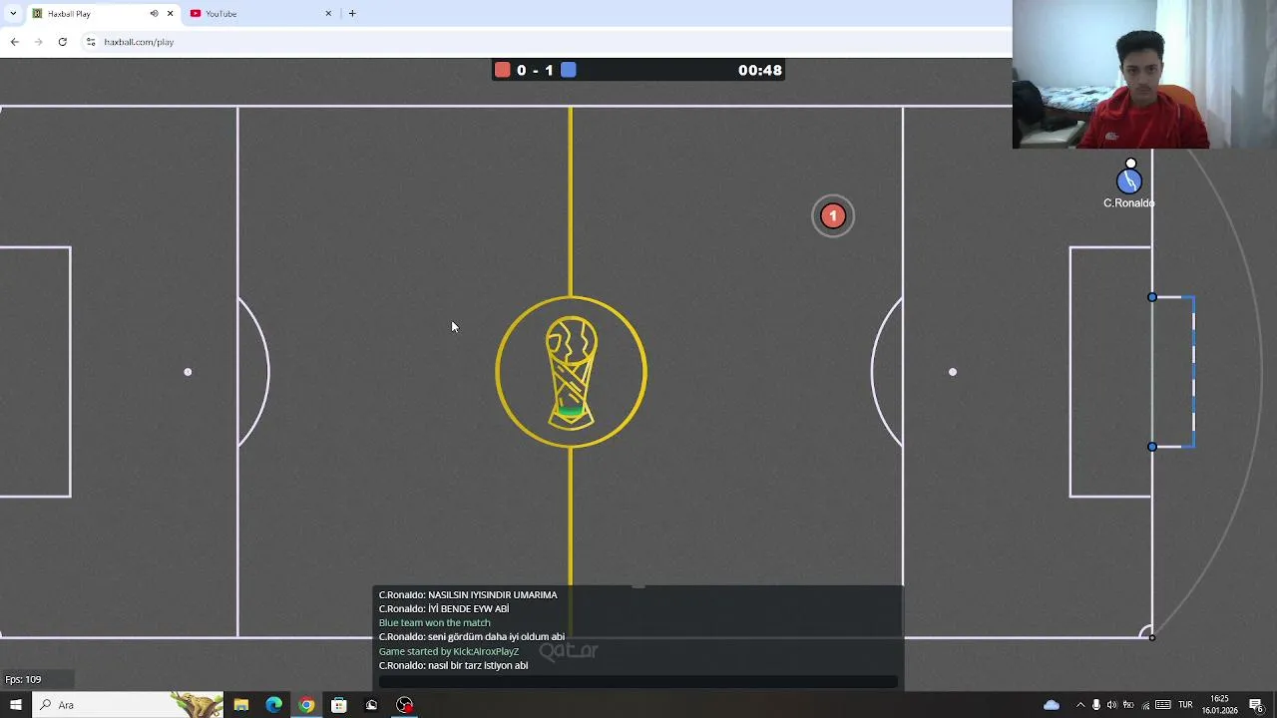Switch to the YouTube tab
The image size is (1277, 718).
click(x=261, y=14)
